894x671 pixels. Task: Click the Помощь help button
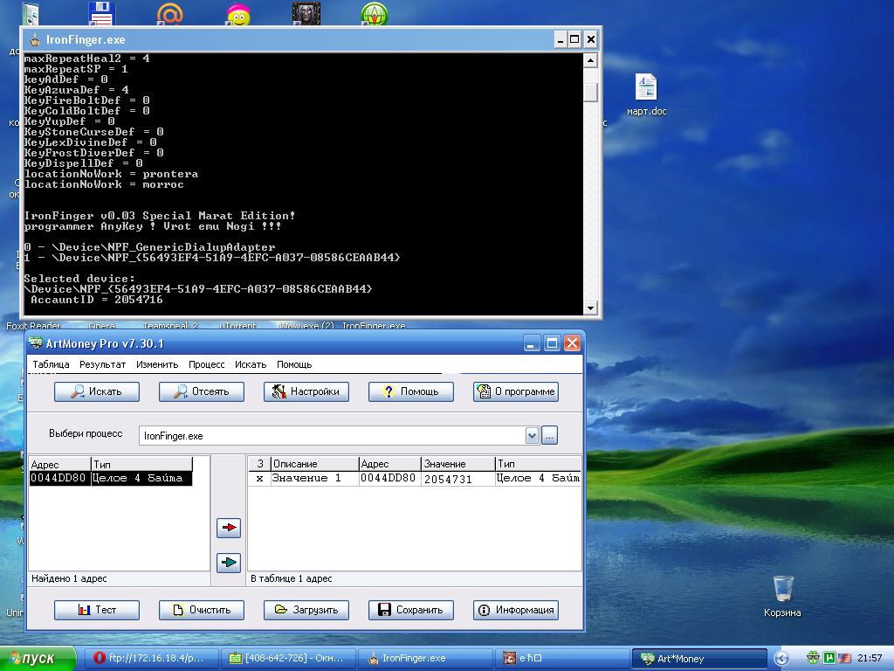411,391
